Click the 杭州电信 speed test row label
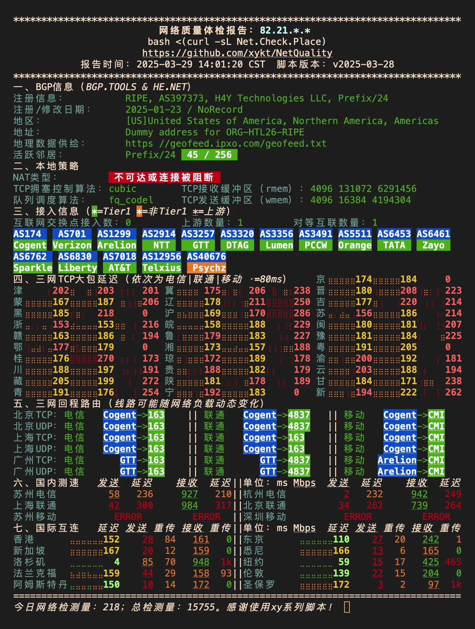This screenshot has height=629, width=475. pos(265,494)
